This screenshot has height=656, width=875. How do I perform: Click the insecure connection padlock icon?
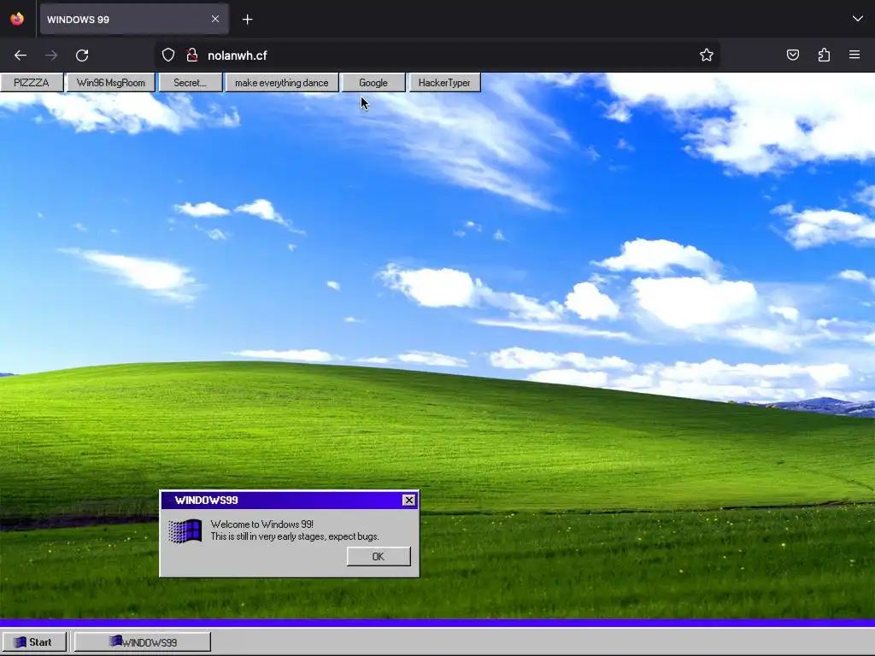(x=192, y=55)
